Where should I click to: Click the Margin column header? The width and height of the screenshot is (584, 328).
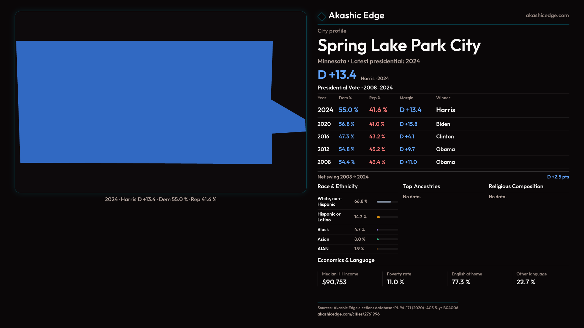click(x=406, y=98)
